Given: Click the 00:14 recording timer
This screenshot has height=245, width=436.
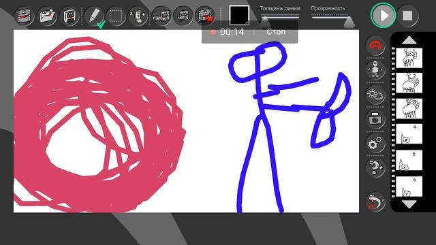Looking at the screenshot, I should (x=232, y=32).
